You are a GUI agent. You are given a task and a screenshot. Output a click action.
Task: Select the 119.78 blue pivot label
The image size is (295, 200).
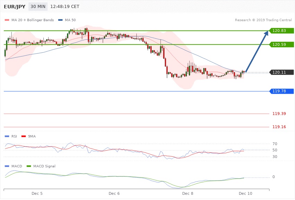[x=281, y=91]
